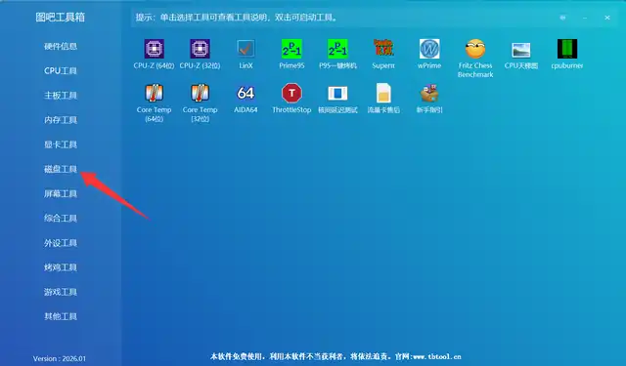Screen dimensions: 626x366
Task: Click the Version : 2026.01 label
Action: 60,358
